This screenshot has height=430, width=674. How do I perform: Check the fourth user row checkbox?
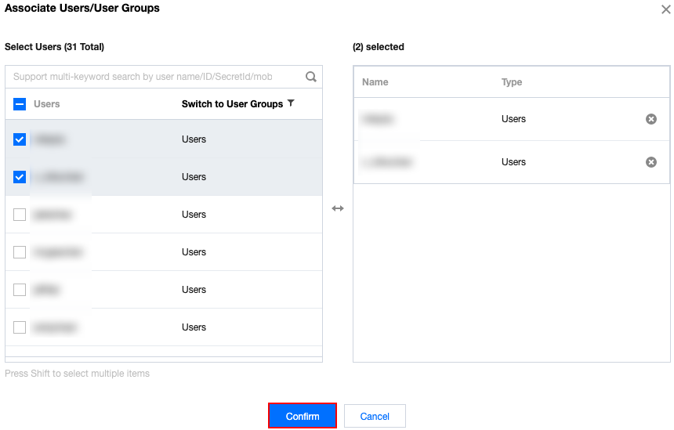point(20,252)
